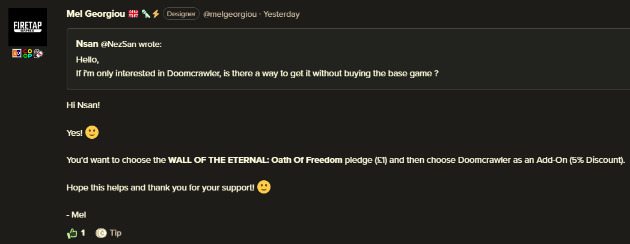
Task: Click the colorful COOP badge icon
Action: [28, 53]
